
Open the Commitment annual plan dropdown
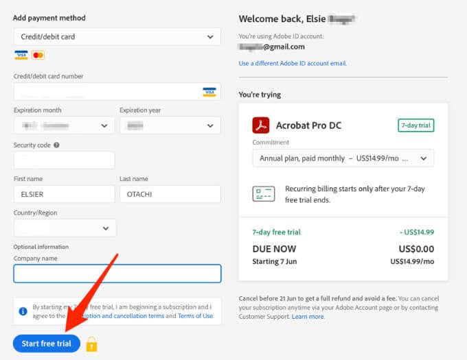(x=343, y=158)
